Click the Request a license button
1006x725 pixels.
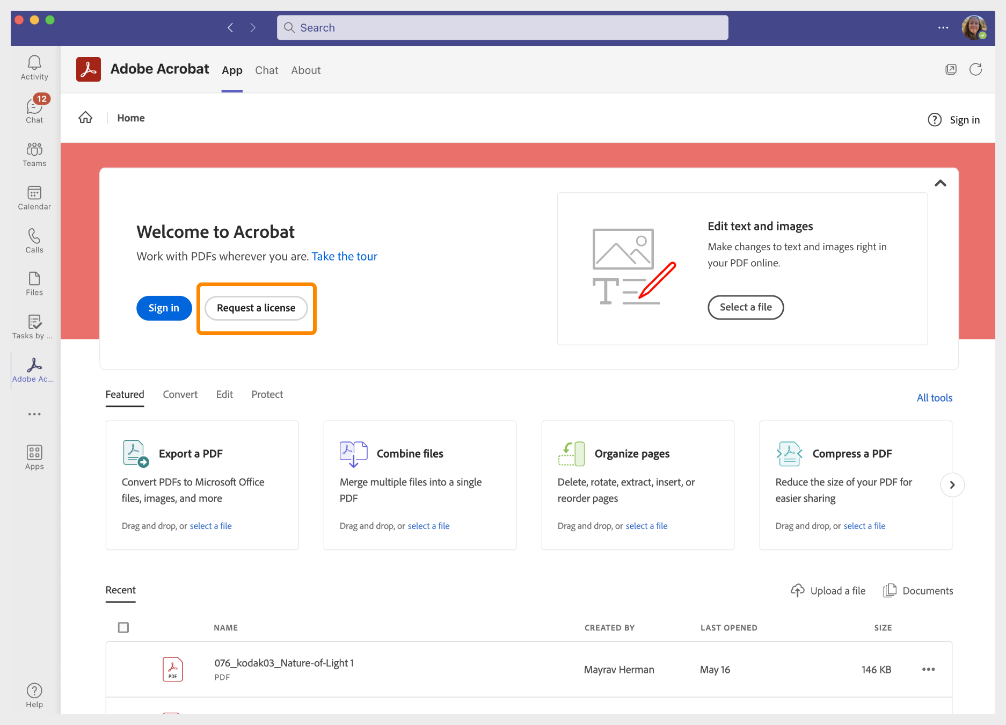256,308
